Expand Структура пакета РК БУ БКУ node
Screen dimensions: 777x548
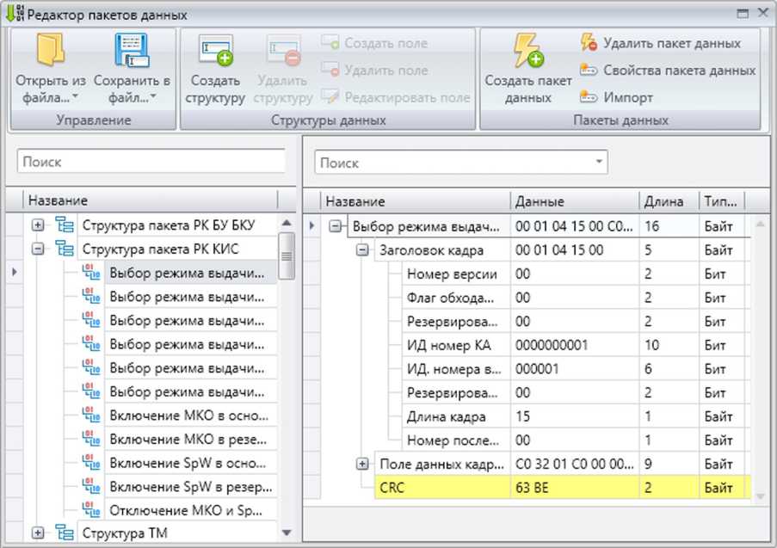[x=38, y=225]
